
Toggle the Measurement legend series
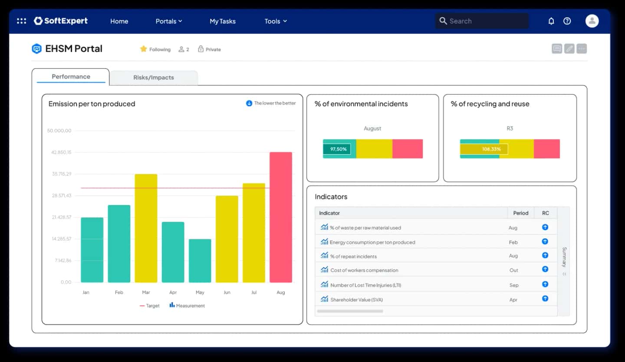coord(187,306)
